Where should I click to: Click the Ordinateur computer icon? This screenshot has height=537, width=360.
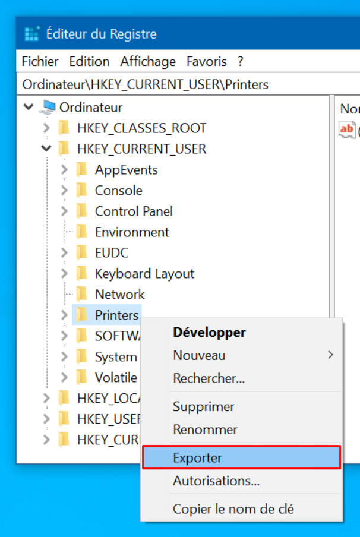point(48,107)
